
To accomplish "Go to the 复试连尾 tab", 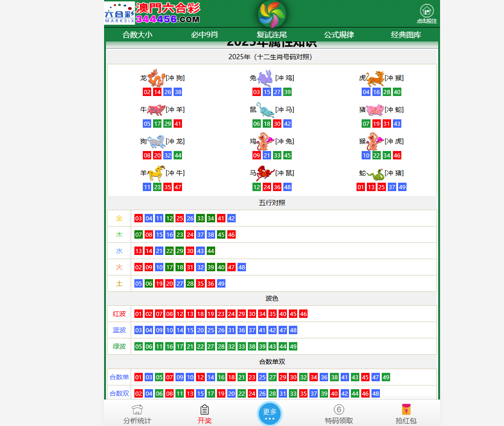I will (x=272, y=35).
